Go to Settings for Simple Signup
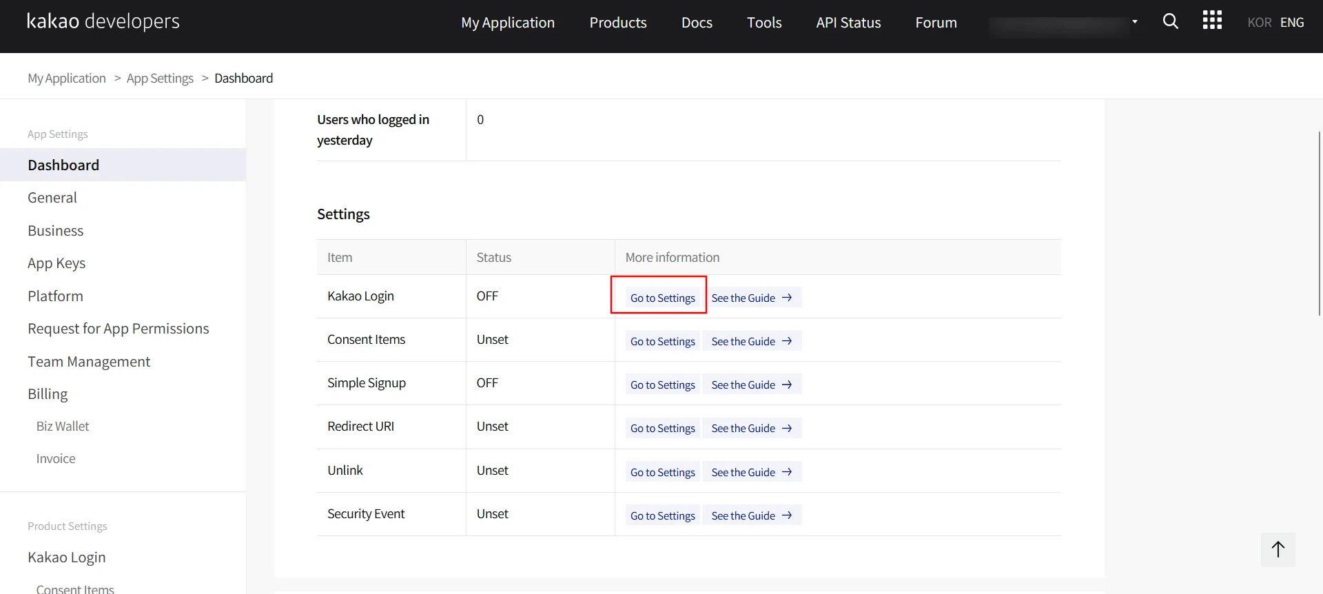The width and height of the screenshot is (1323, 594). [663, 385]
